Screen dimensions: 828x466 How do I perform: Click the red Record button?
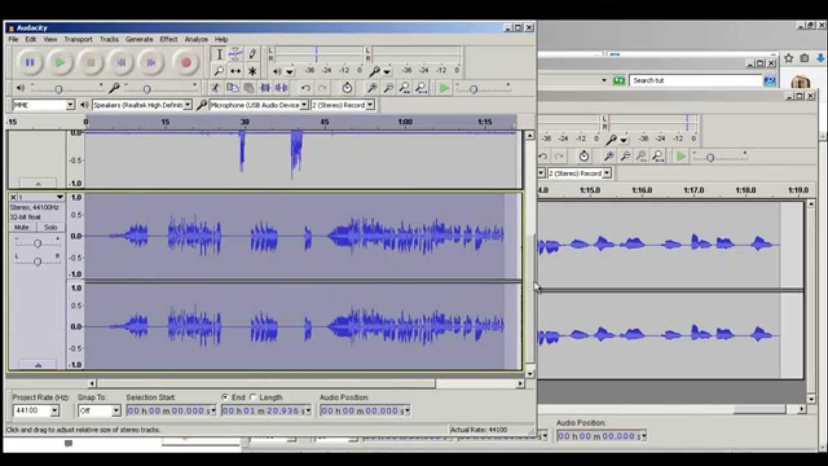pos(186,62)
